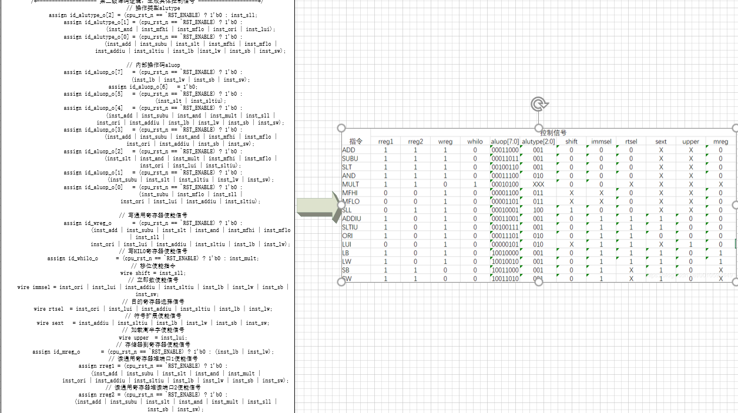Click the top-left circular anchor of the table

[x=341, y=127]
